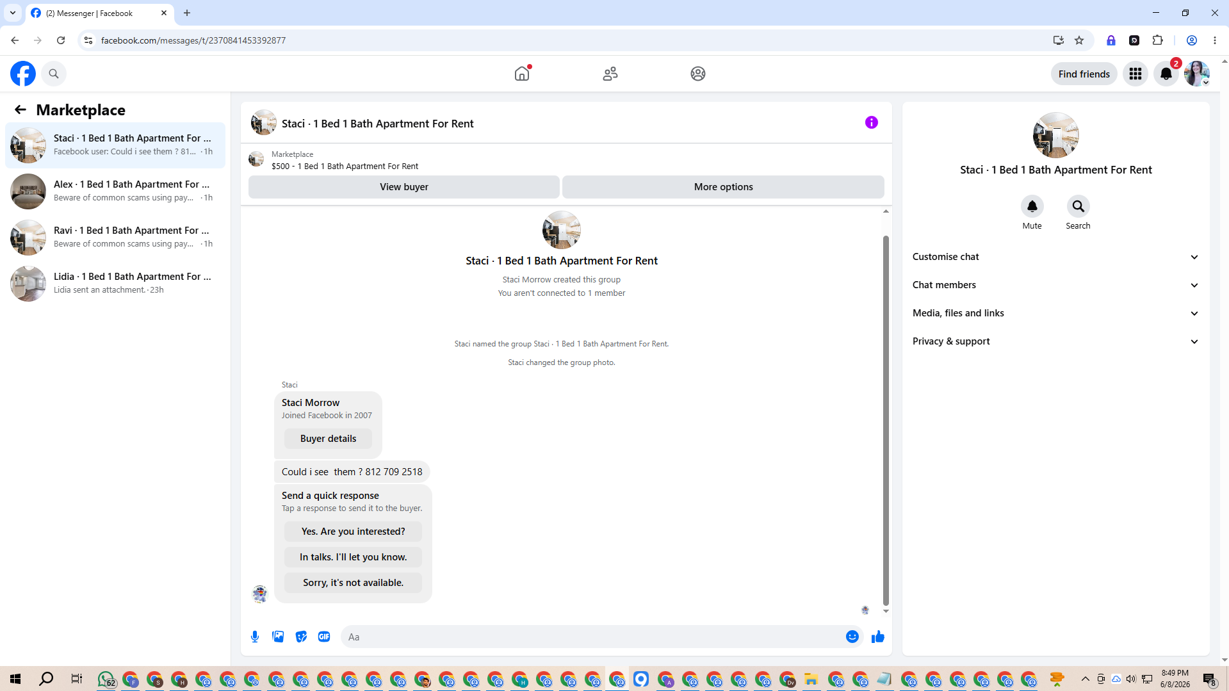Open the taskbar clock and date
Viewport: 1229px width, 691px height.
pyautogui.click(x=1175, y=679)
